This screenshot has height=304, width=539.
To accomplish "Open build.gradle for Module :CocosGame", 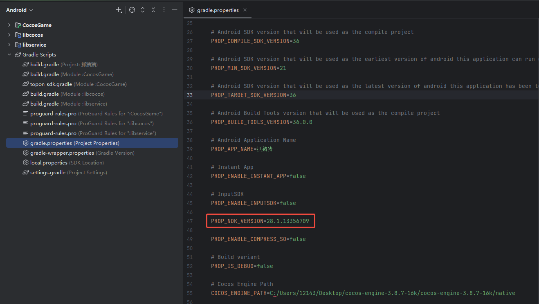I will pos(68,74).
